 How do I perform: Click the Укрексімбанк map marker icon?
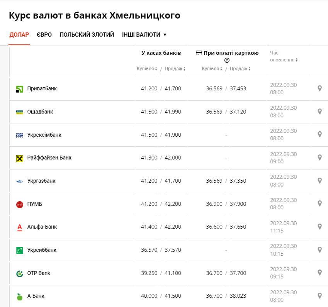(320, 134)
